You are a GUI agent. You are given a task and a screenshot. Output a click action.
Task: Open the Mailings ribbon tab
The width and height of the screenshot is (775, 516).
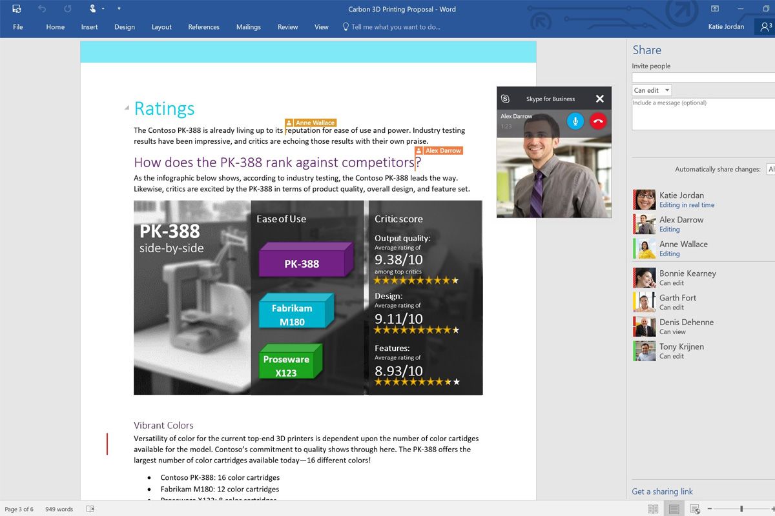click(x=249, y=27)
